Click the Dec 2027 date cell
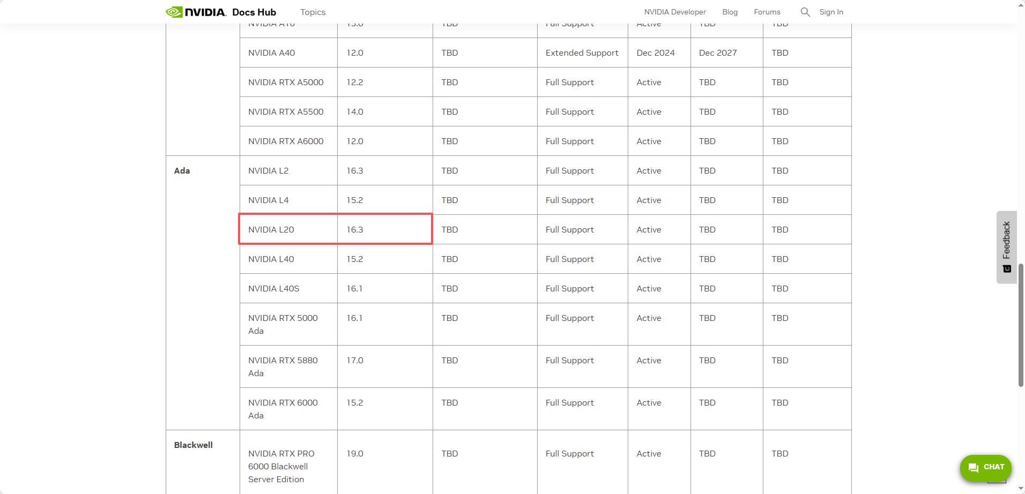The image size is (1025, 494). pyautogui.click(x=718, y=53)
